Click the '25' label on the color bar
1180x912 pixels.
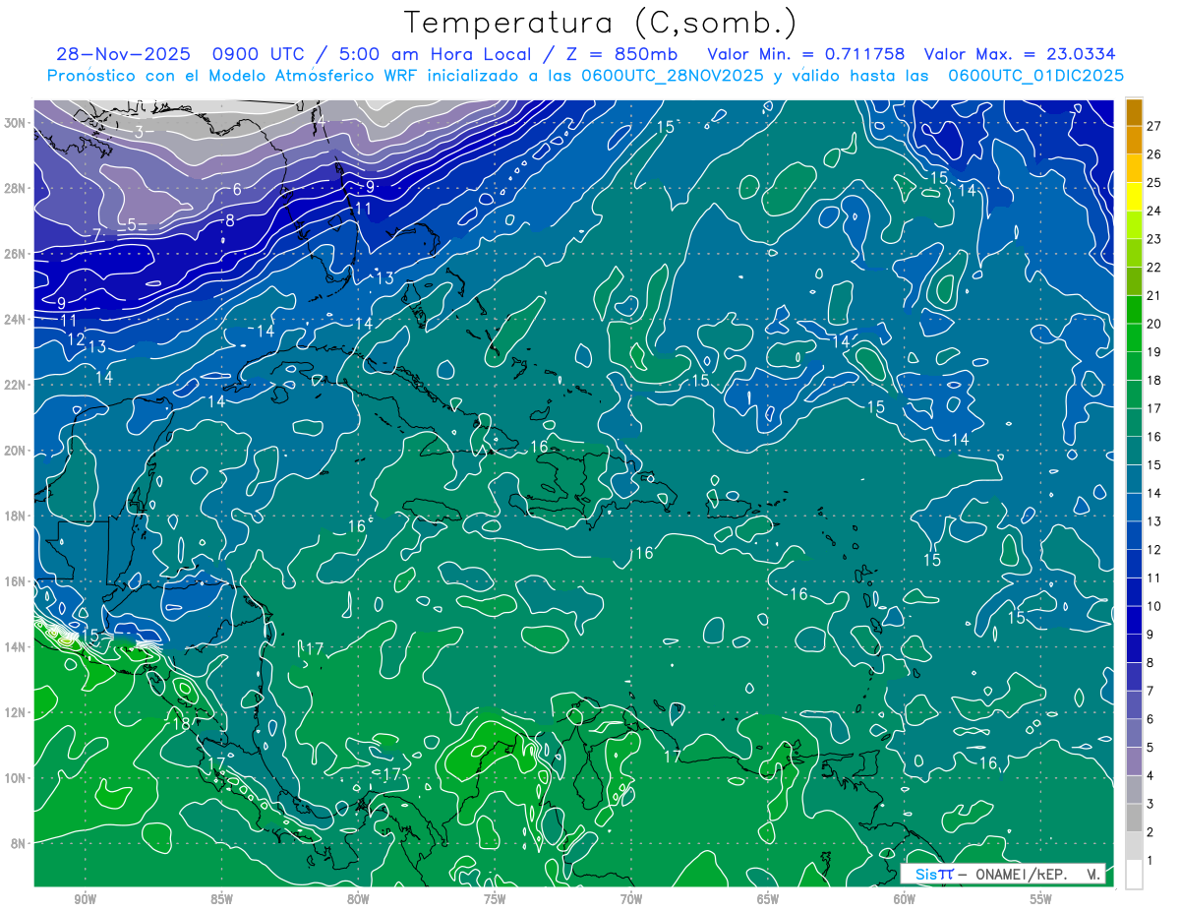pos(1154,183)
